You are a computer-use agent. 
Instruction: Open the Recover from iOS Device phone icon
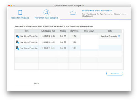pyautogui.click(x=20, y=12)
